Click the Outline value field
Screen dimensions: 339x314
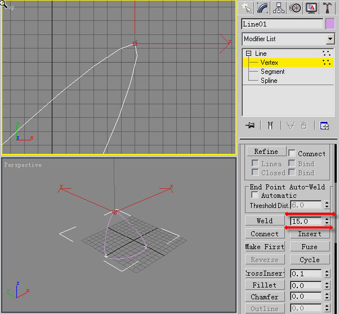click(306, 308)
